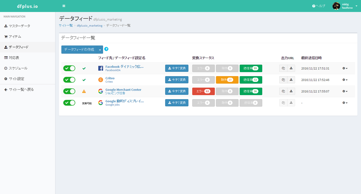This screenshot has width=361, height=194.
Task: Go to マスターデータ in the sidebar
Action: coord(28,26)
